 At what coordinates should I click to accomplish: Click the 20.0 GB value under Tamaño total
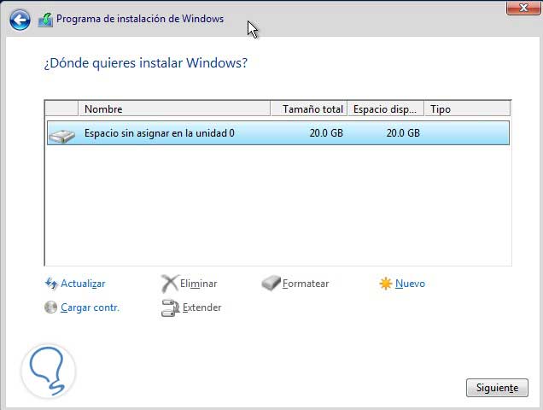pos(326,133)
